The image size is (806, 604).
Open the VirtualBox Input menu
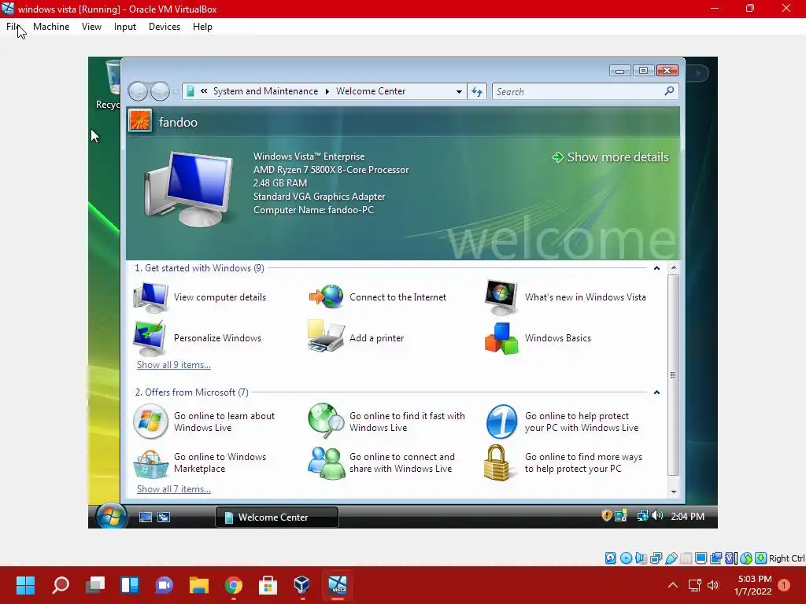pyautogui.click(x=125, y=27)
